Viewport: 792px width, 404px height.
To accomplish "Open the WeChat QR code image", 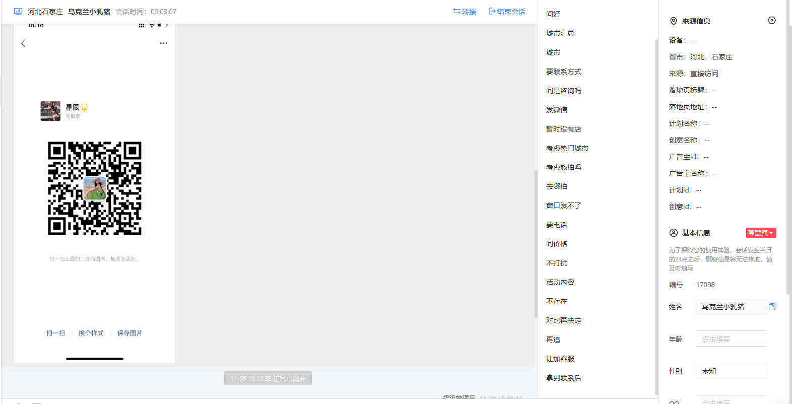I will (95, 188).
